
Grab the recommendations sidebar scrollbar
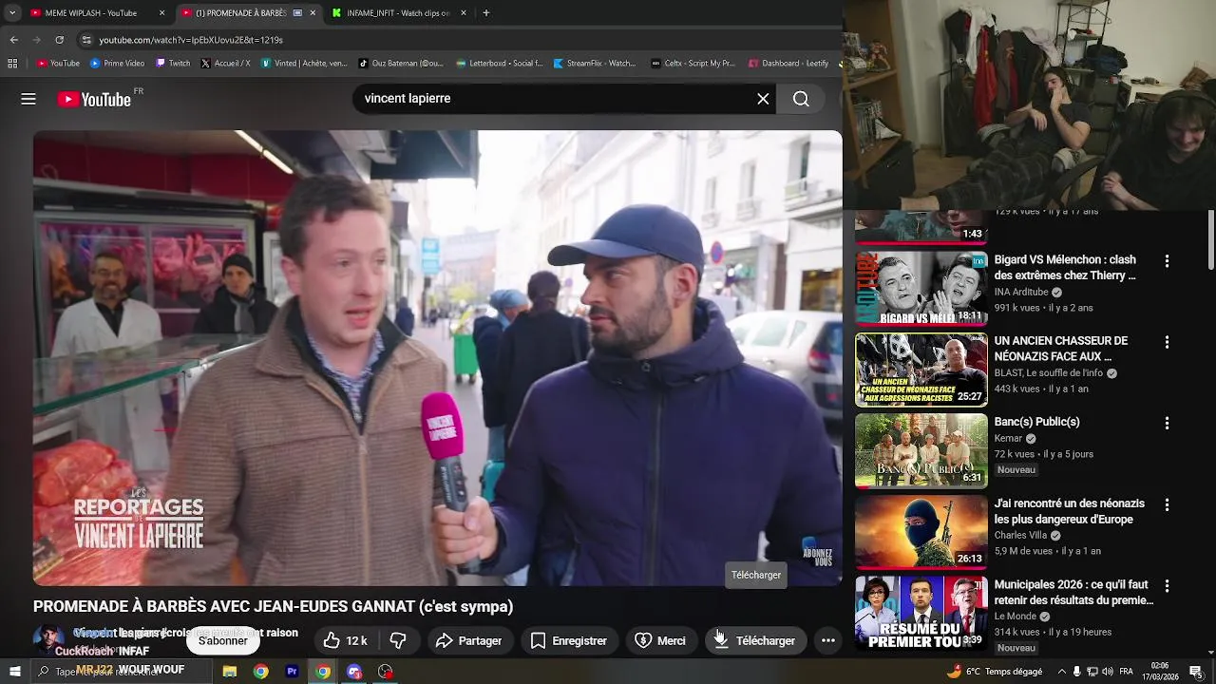[x=1211, y=239]
